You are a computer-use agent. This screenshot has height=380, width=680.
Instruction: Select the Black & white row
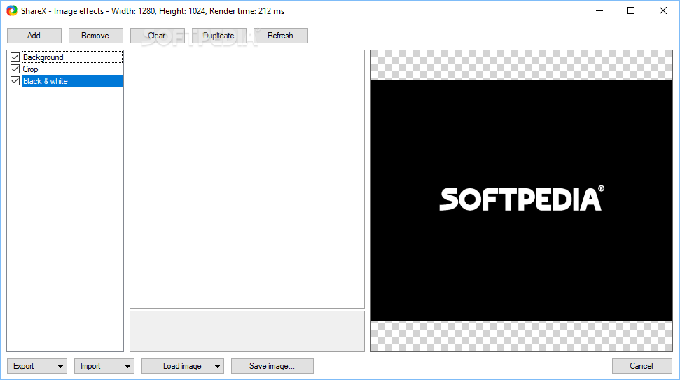pos(72,81)
